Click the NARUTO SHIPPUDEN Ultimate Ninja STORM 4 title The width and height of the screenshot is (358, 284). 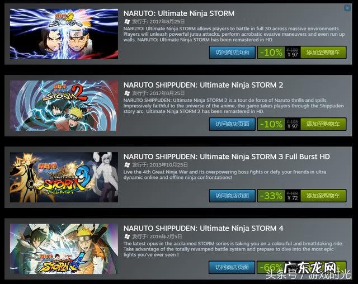(203, 228)
